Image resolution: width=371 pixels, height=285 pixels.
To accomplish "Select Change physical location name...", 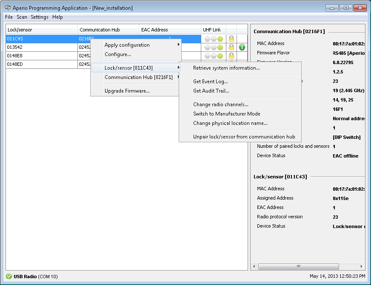I will coord(240,123).
